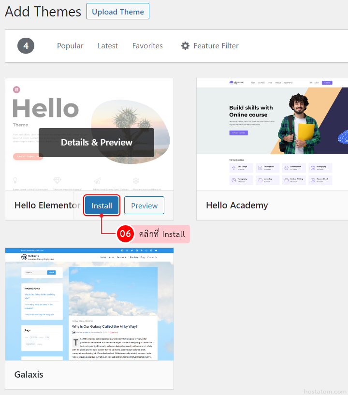
Task: Click the Search button in Galaxis preview
Action: tap(51, 273)
